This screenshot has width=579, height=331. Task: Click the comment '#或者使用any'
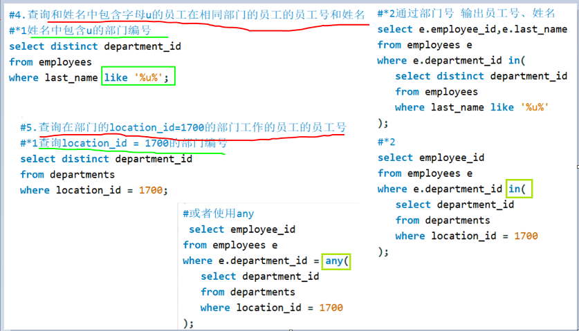pos(219,214)
